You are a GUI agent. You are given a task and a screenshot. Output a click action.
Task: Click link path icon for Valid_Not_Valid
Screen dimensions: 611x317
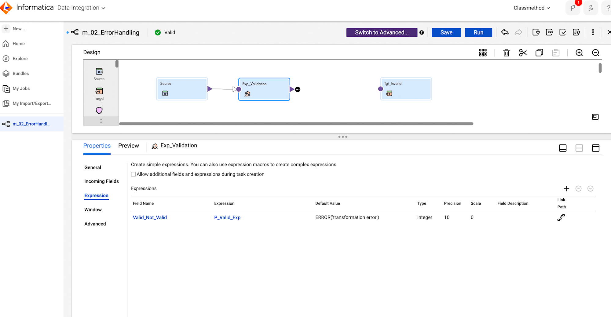(561, 217)
